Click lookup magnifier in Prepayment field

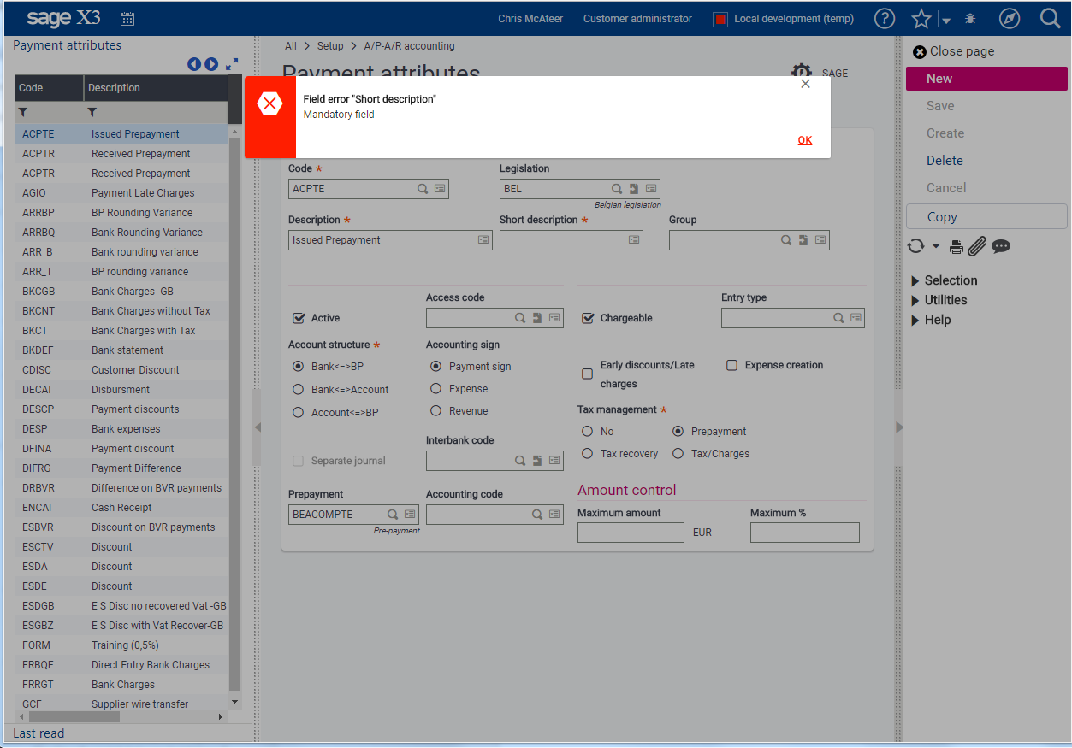pos(393,515)
